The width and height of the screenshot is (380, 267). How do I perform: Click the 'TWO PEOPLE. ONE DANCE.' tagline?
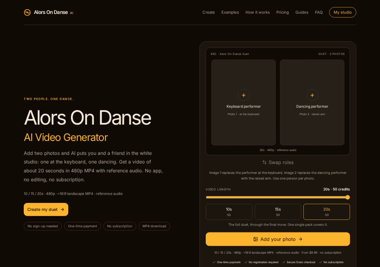pyautogui.click(x=49, y=99)
